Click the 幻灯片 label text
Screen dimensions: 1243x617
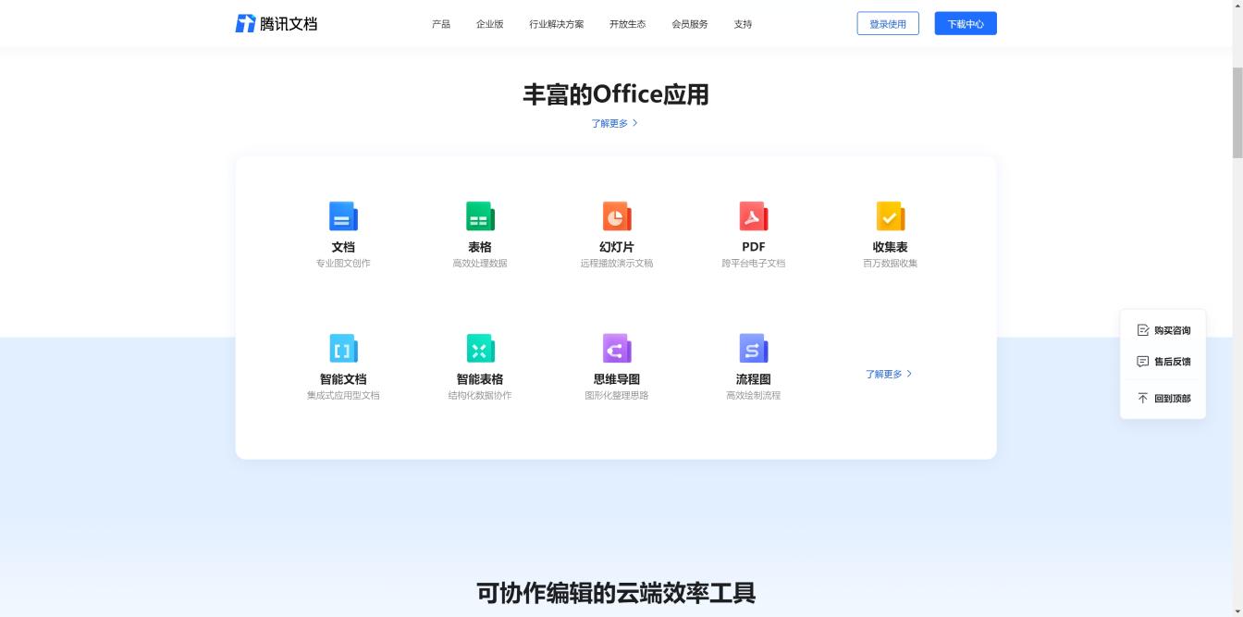617,247
